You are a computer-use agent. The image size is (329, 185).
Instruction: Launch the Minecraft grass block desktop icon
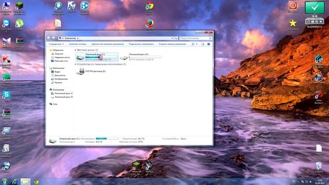[x=20, y=6]
